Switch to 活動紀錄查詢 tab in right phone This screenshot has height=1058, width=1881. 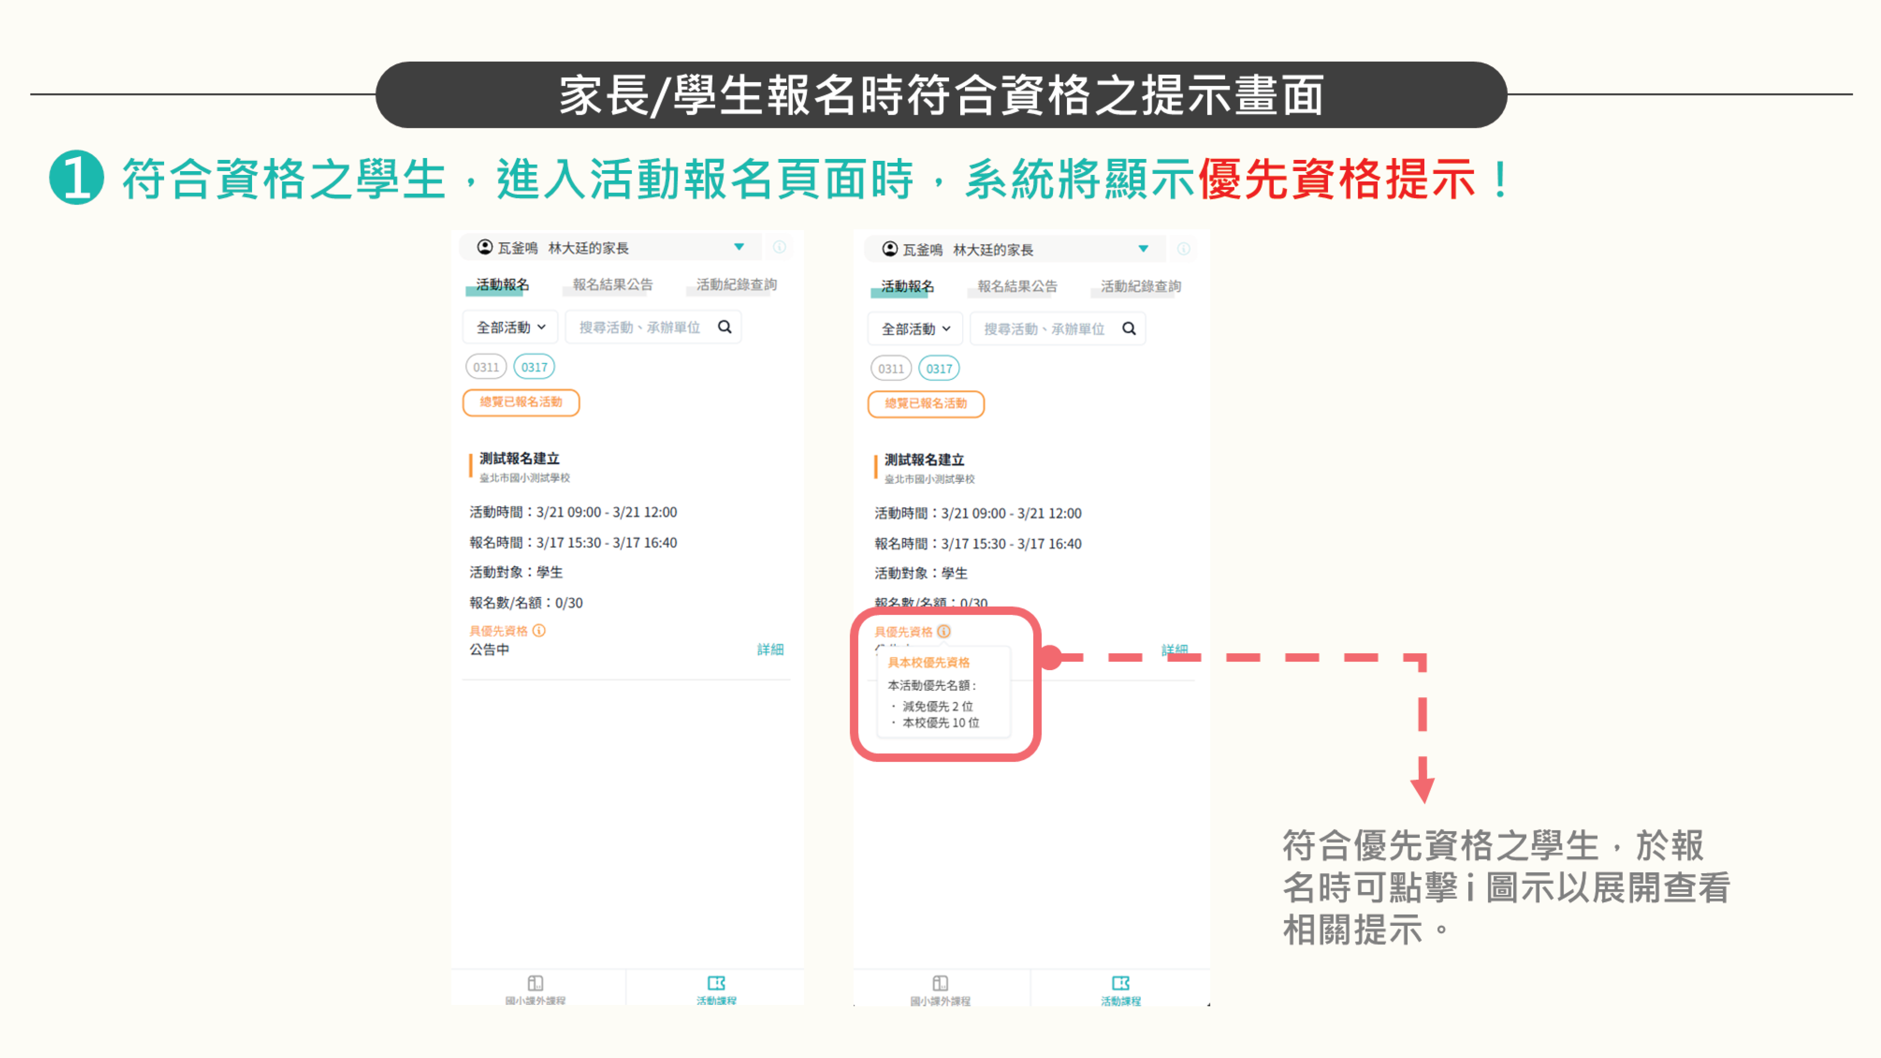click(1140, 286)
